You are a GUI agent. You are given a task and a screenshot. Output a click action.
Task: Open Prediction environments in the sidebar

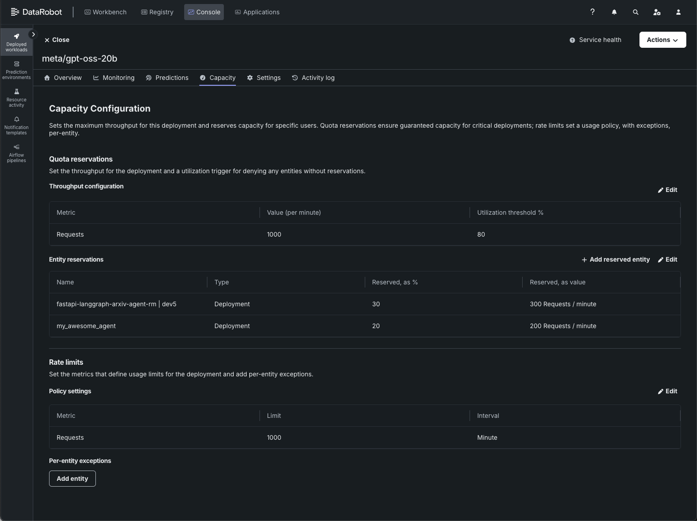(x=16, y=70)
